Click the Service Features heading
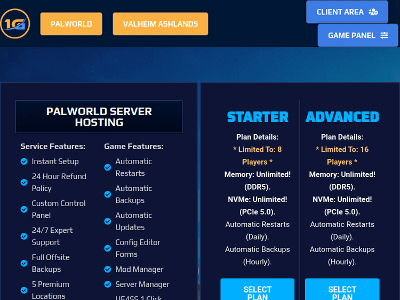Screen dimensions: 400x300 point(53,147)
